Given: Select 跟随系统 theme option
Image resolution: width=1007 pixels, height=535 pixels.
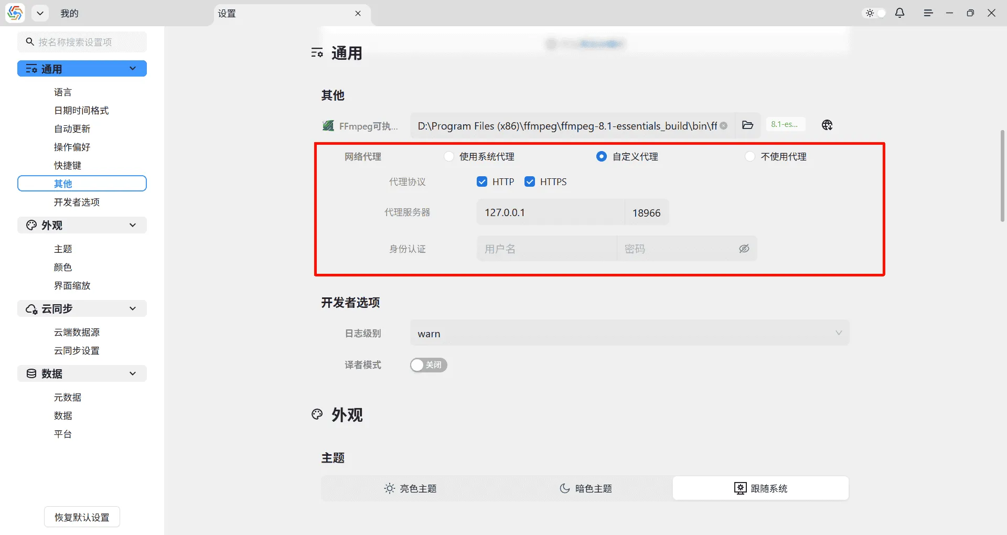Looking at the screenshot, I should tap(761, 488).
